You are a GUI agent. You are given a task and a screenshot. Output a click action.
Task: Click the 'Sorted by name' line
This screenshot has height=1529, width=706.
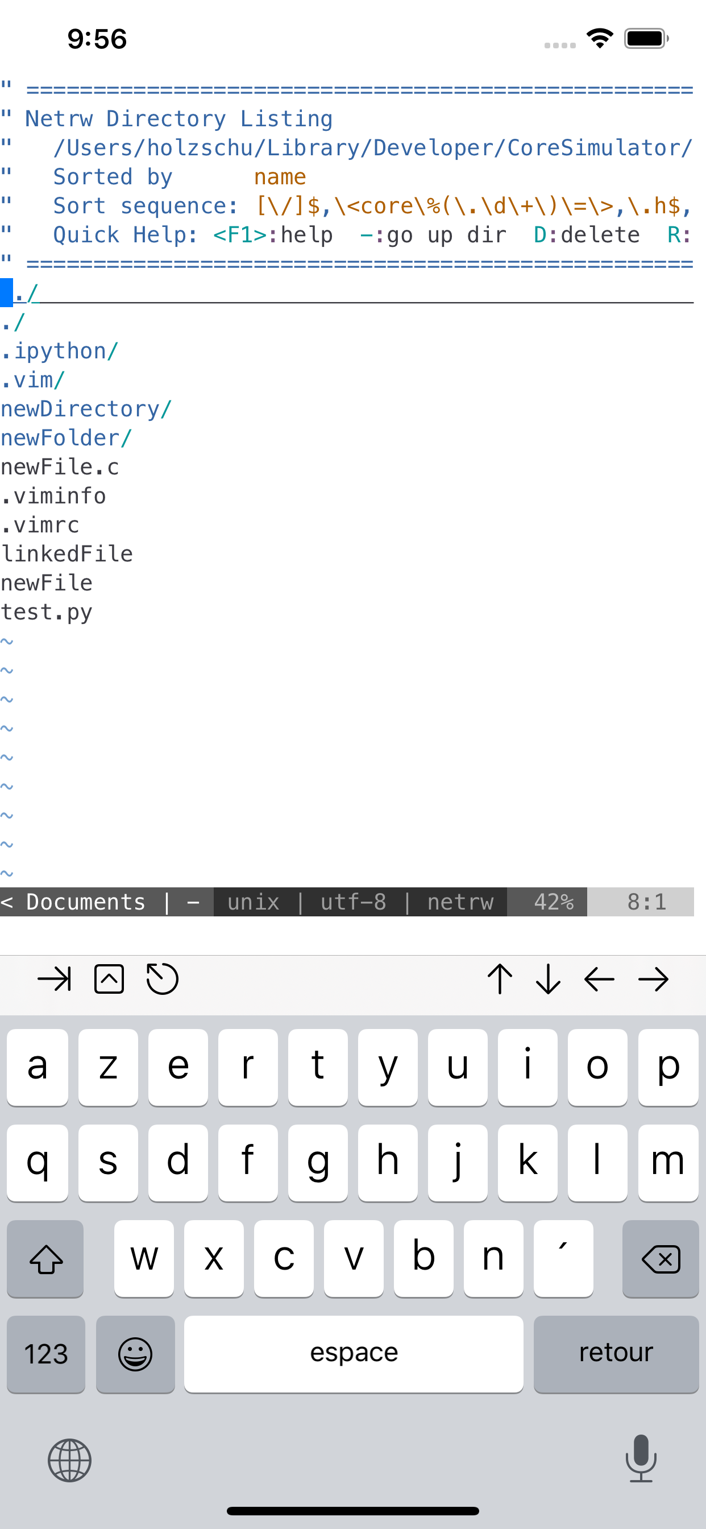click(x=179, y=177)
